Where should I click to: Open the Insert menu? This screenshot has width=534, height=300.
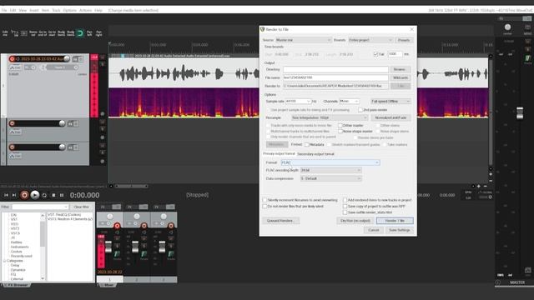tap(34, 11)
